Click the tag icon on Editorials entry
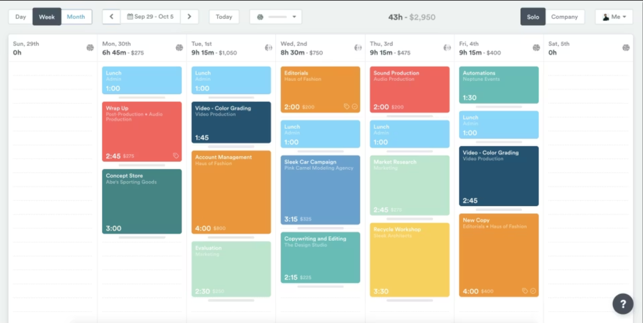The image size is (643, 323). 347,107
